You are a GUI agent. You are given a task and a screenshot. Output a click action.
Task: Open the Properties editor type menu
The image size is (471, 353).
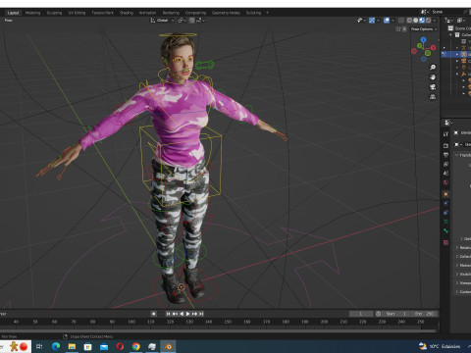click(x=448, y=123)
